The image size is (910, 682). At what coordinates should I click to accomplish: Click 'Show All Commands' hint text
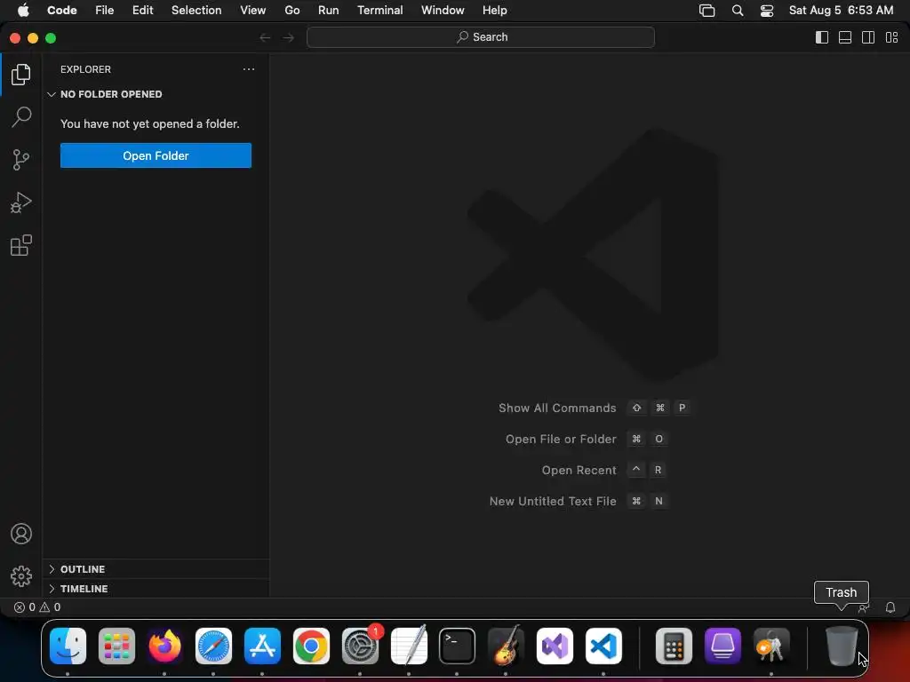[x=557, y=408]
